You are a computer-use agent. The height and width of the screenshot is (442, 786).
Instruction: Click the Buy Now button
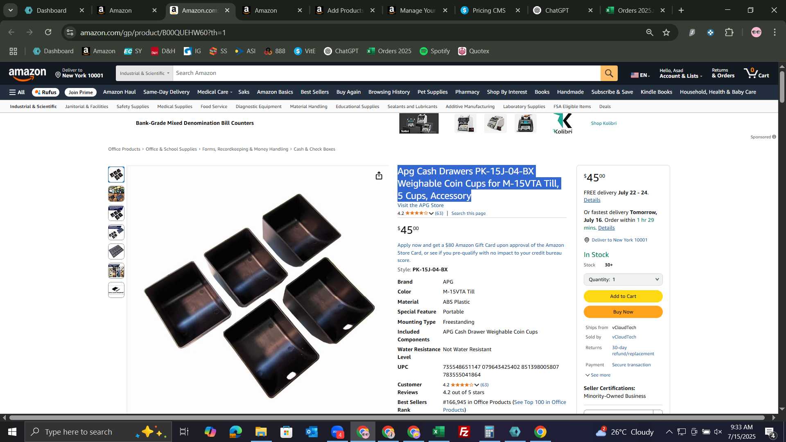pyautogui.click(x=623, y=312)
